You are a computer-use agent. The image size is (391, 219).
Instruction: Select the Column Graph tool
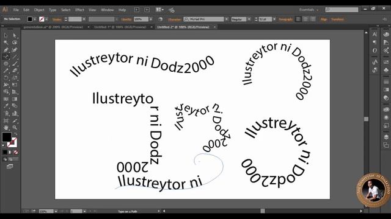pyautogui.click(x=15, y=114)
